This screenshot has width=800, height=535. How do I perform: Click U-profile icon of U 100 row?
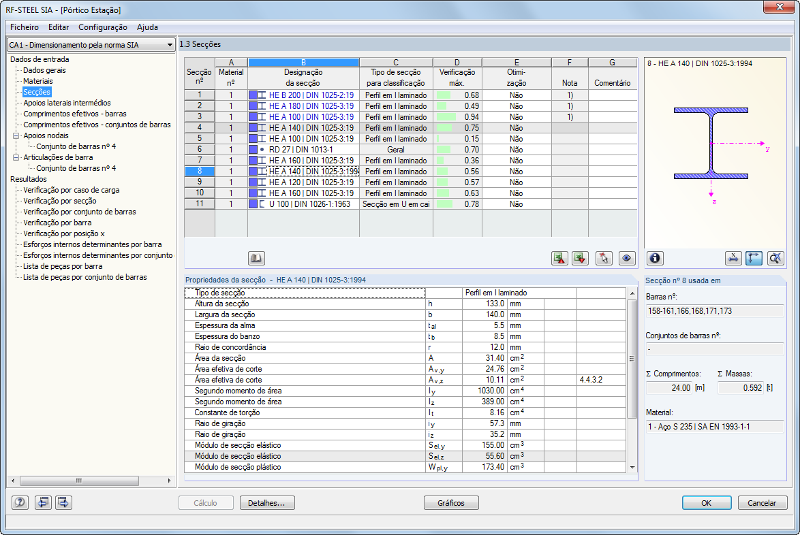tap(262, 204)
